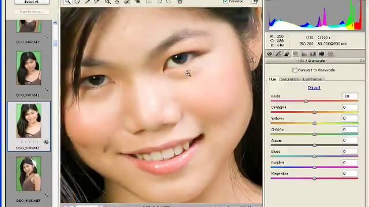Click the Aquas hue slider handle

click(314, 145)
